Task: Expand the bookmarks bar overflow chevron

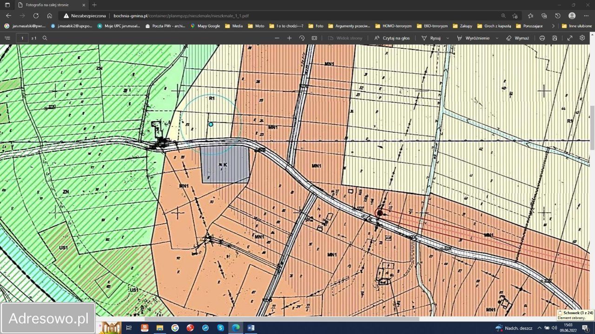Action: pyautogui.click(x=553, y=26)
